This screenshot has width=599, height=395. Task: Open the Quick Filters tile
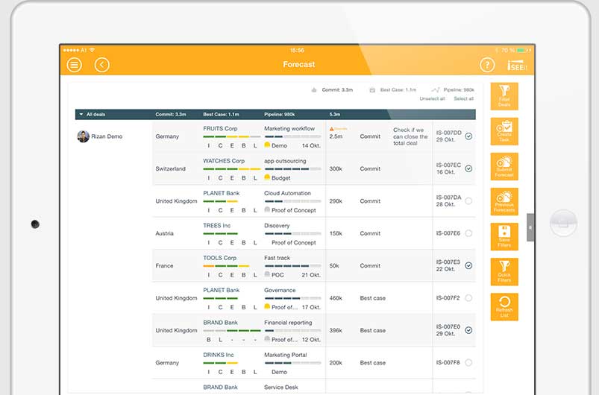(x=504, y=272)
